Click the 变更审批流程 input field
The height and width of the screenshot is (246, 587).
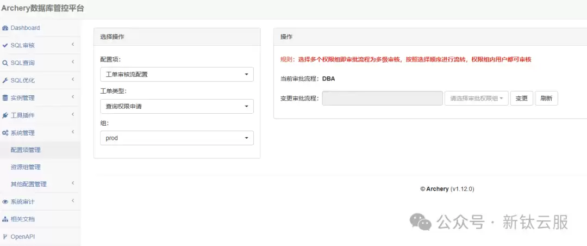click(383, 99)
